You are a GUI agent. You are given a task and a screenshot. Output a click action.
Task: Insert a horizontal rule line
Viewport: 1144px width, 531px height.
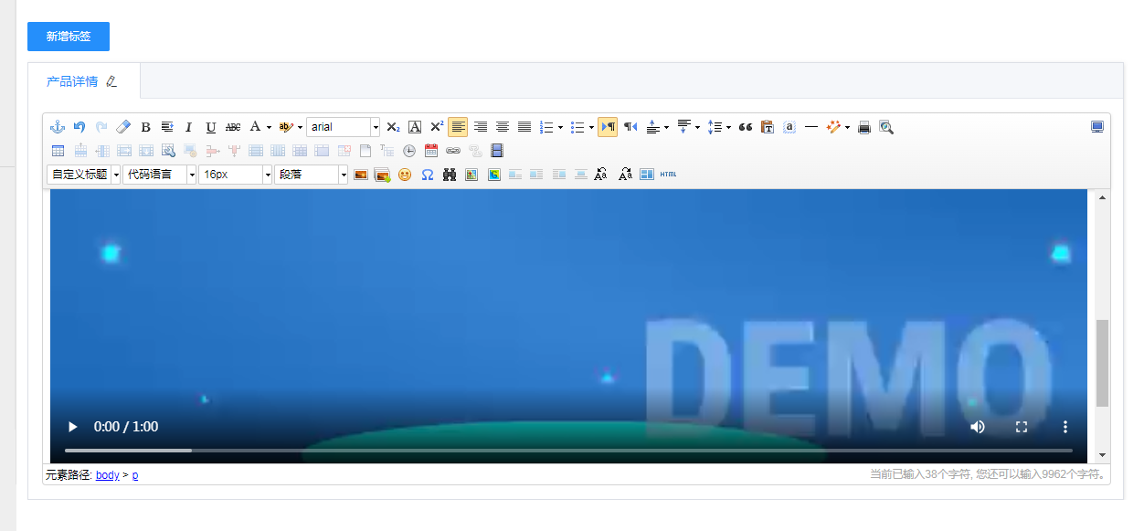[811, 127]
